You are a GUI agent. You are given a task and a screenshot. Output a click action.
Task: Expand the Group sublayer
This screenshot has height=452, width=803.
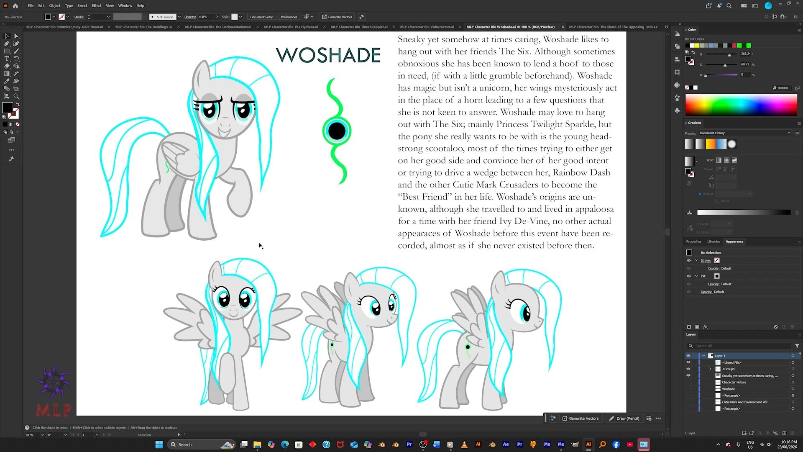pyautogui.click(x=710, y=369)
